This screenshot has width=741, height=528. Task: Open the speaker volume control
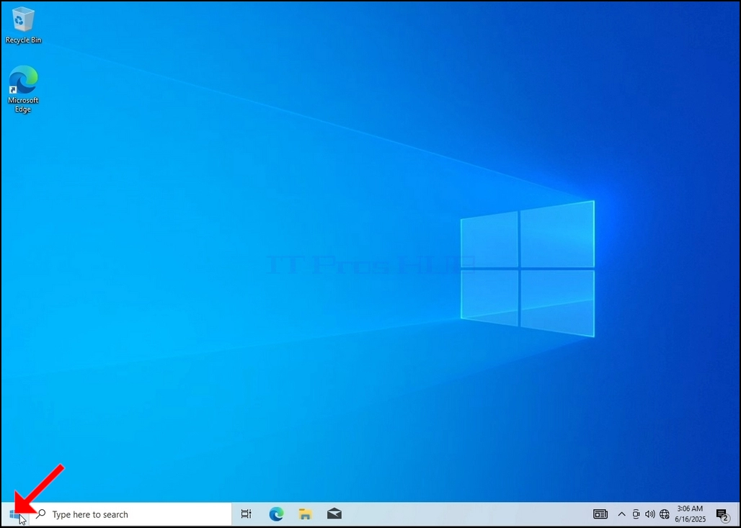tap(649, 514)
